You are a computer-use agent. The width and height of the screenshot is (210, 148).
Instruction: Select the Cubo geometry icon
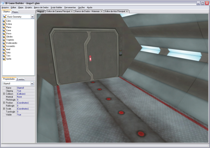coord(4,21)
